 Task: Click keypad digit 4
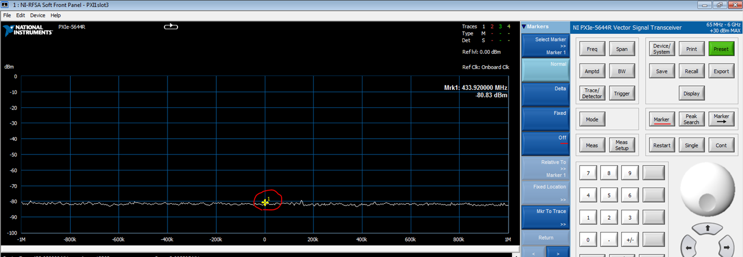[x=588, y=195]
